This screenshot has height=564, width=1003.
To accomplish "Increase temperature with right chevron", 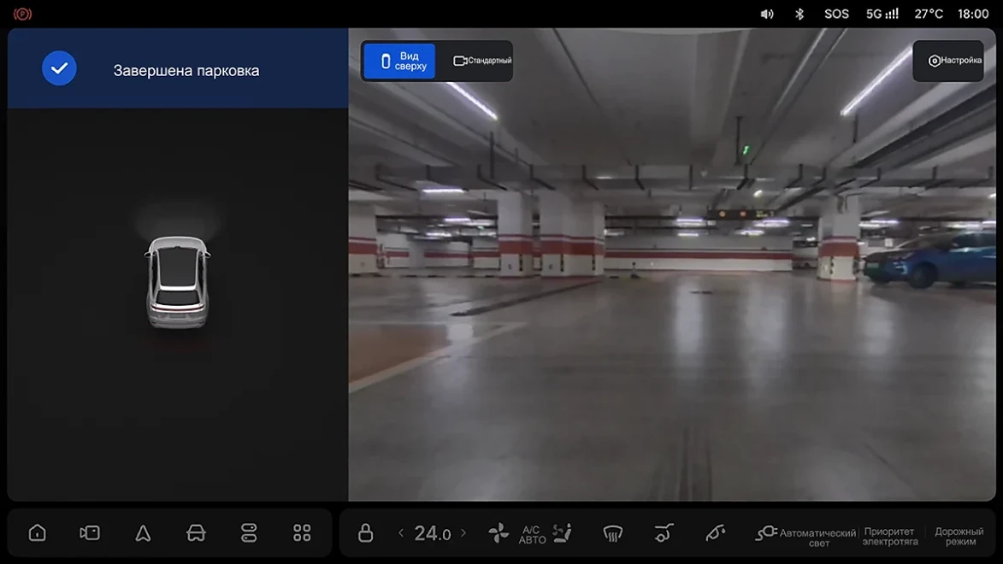I will [x=463, y=532].
